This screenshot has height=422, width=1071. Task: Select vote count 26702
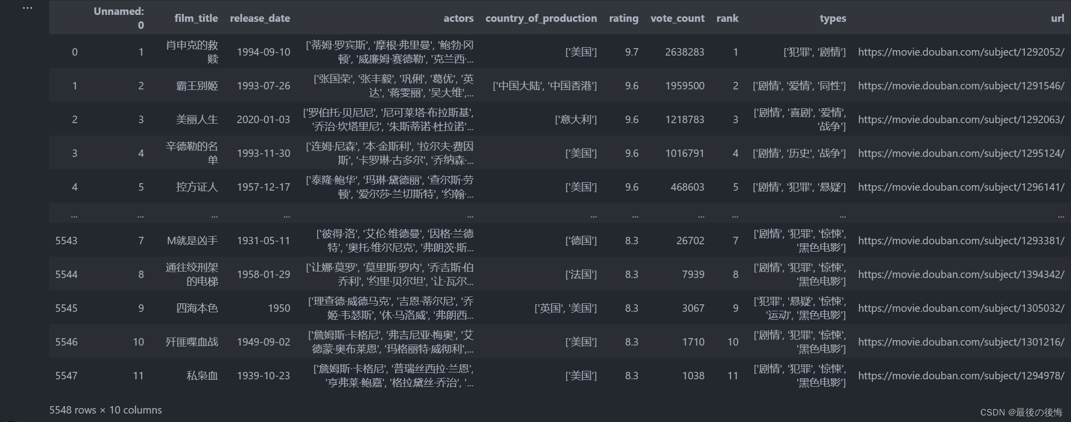tap(690, 241)
